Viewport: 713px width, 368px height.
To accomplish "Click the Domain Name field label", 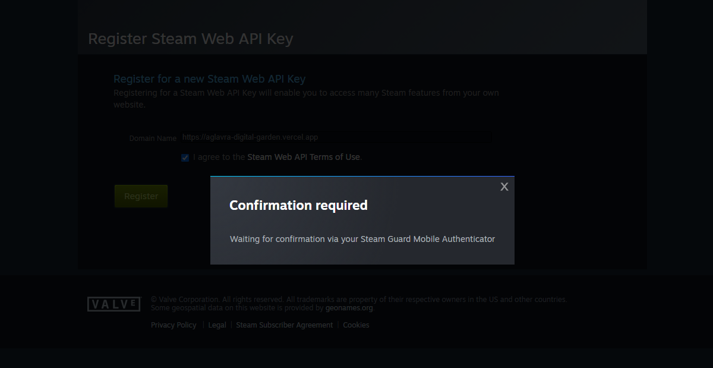I will tap(153, 138).
